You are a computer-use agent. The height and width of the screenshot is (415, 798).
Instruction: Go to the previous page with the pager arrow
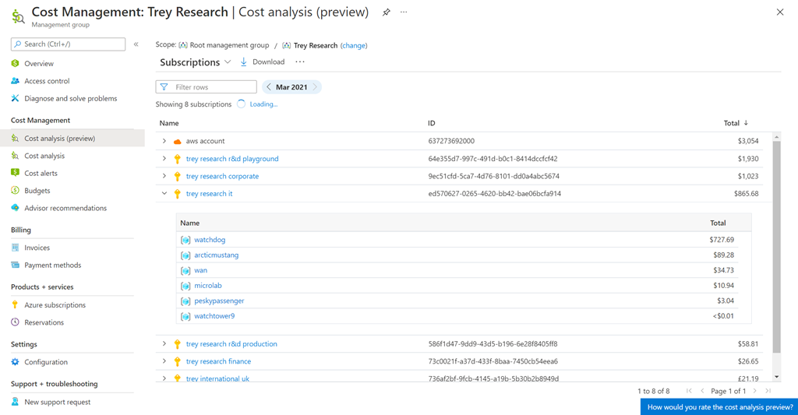(702, 391)
